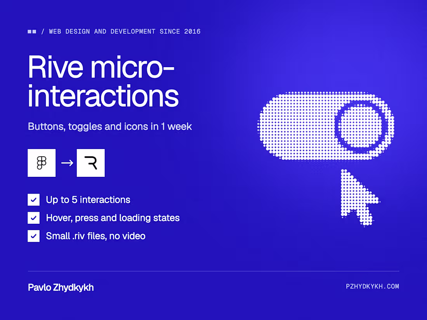Toggle the 'Hover, press and loading states' checkbox
Viewport: 427px width, 320px height.
33,218
